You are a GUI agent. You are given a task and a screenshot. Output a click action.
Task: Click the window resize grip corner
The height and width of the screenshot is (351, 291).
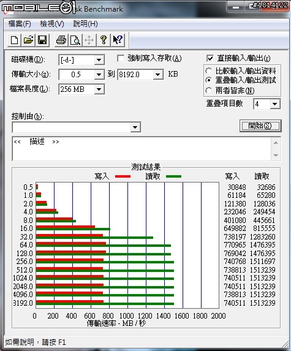point(285,344)
